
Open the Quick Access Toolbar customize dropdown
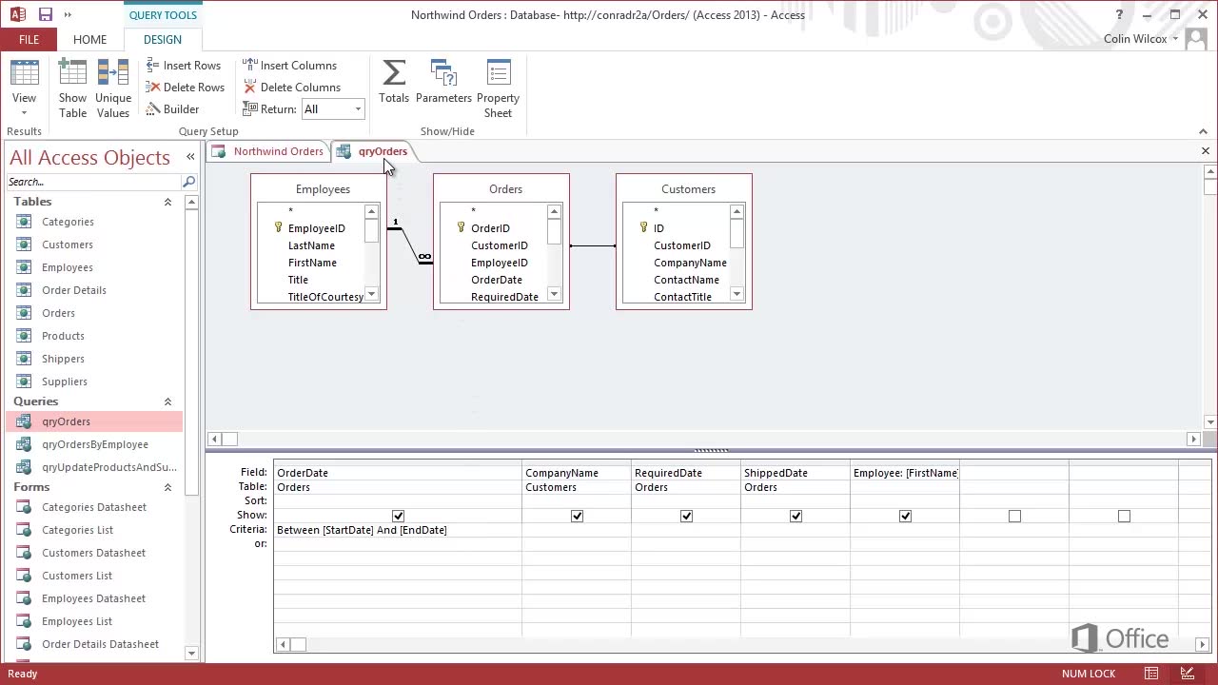(x=68, y=14)
